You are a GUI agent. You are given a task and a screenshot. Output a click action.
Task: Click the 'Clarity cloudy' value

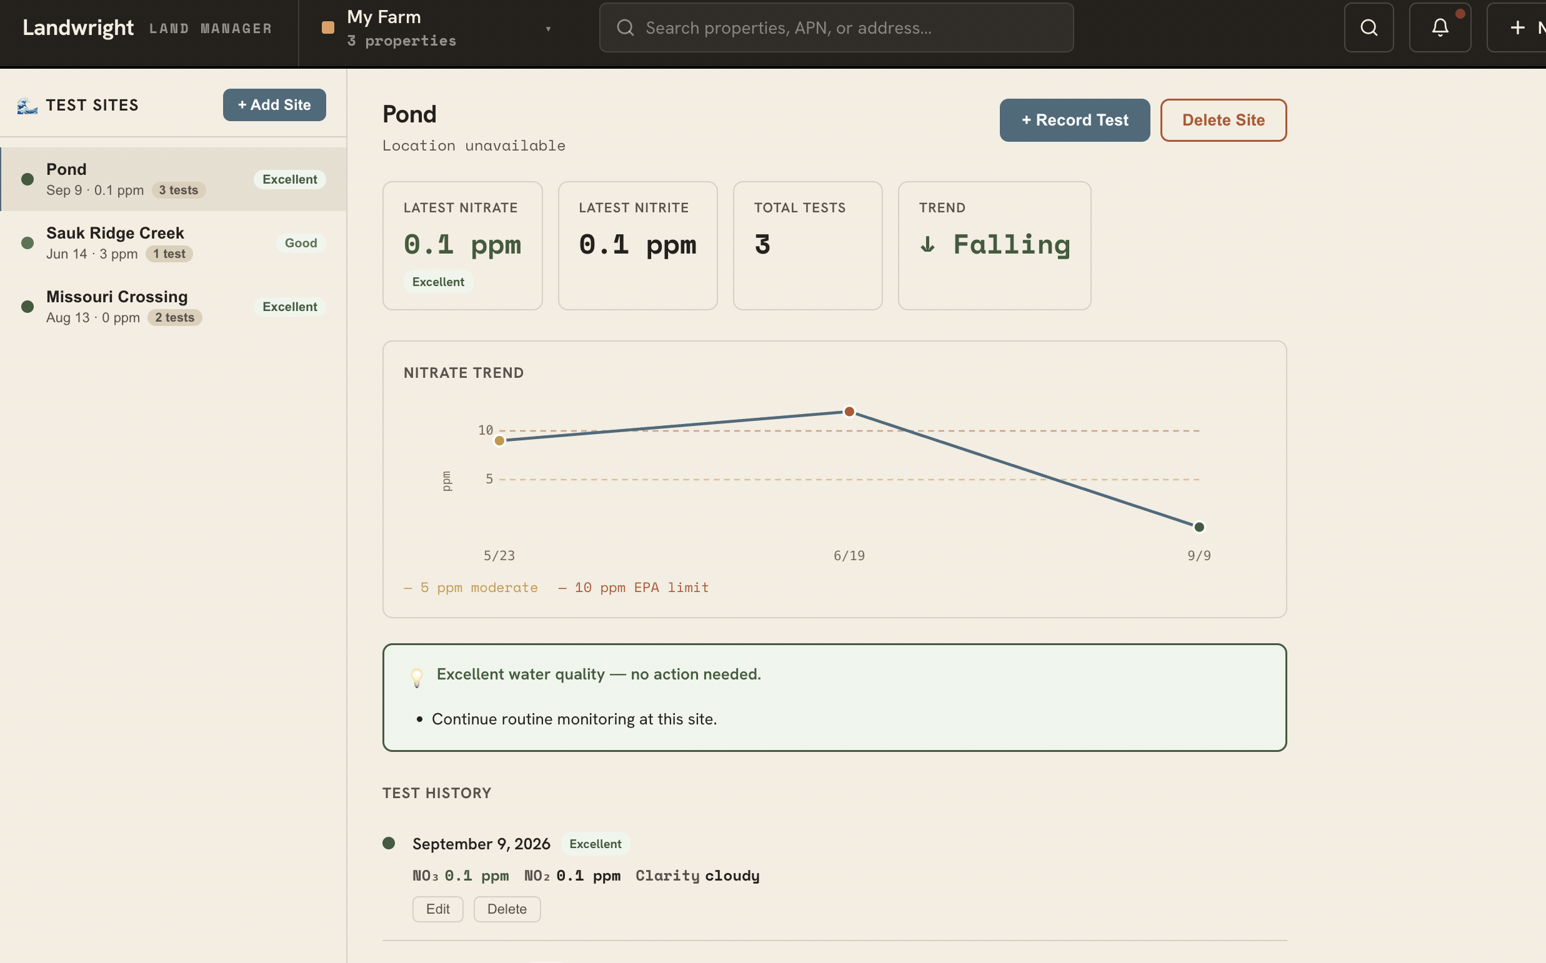(x=697, y=876)
